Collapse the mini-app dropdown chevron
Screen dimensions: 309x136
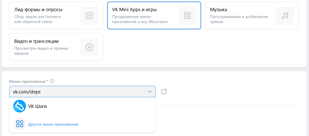click(150, 92)
